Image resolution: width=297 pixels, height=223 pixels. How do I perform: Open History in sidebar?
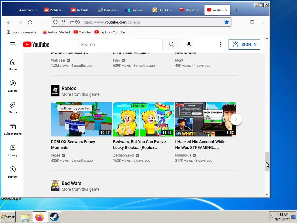13,172
